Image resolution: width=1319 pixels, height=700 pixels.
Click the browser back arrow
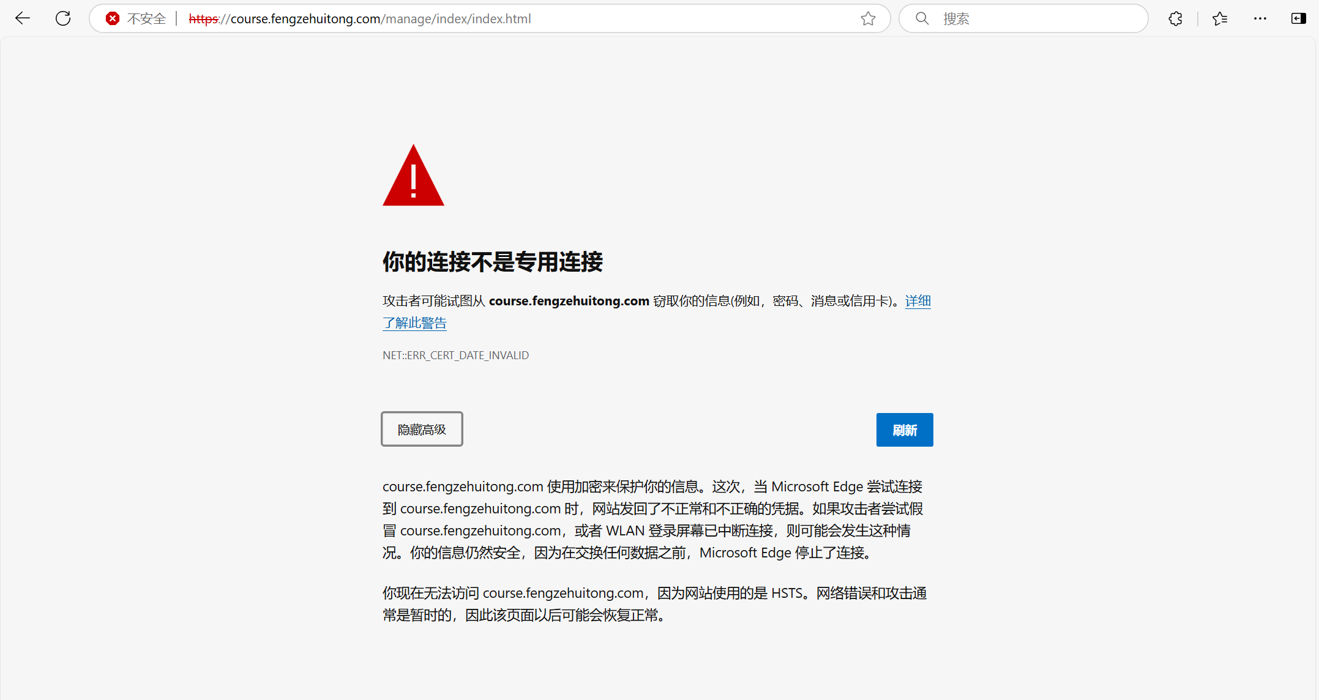pyautogui.click(x=23, y=18)
